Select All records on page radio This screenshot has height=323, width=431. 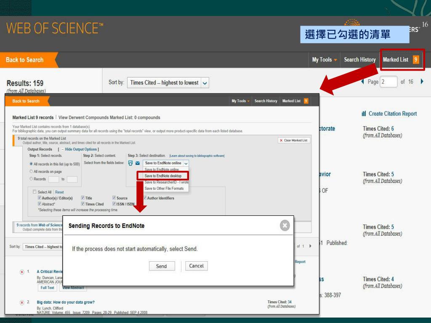click(x=31, y=172)
